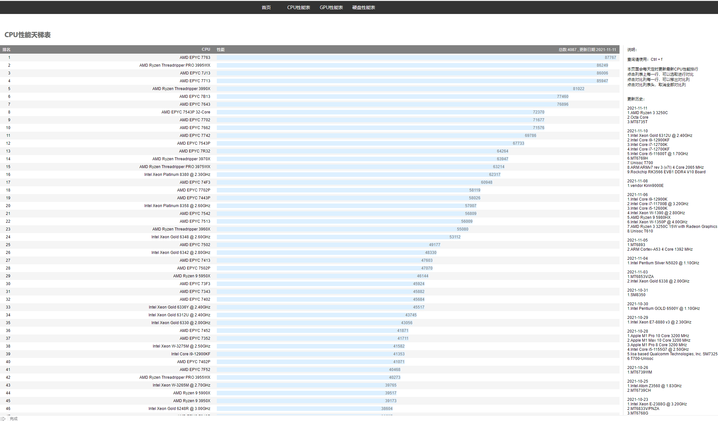
Task: Select the AMD EPYC 7662 row
Action: point(310,128)
